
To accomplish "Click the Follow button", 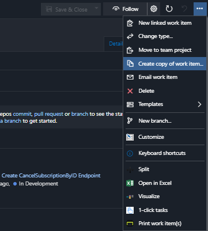I will tap(125, 9).
